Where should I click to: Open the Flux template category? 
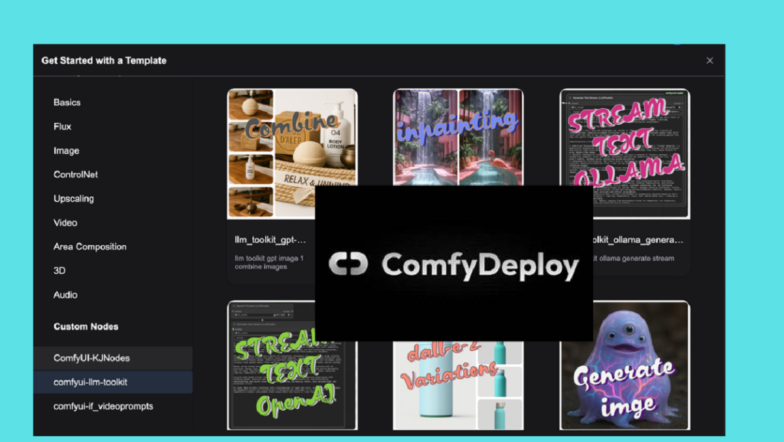[63, 126]
